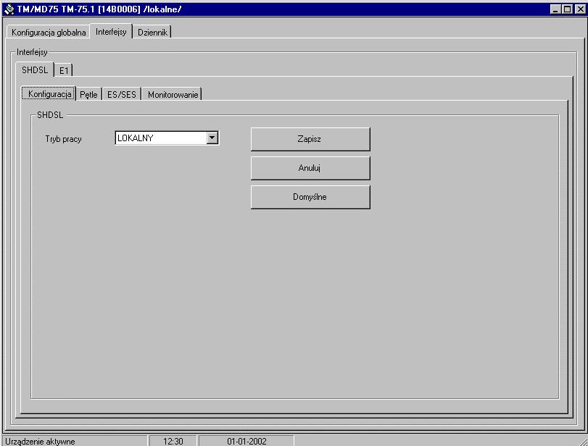Click the Urządzenie aktywne status text
This screenshot has height=446, width=588.
[40, 442]
